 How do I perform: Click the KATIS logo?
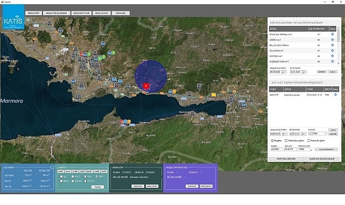13,17
